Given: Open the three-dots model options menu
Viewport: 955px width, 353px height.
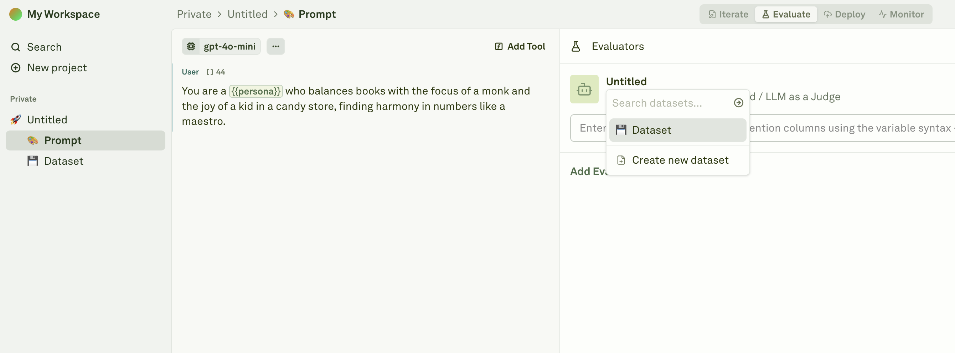Looking at the screenshot, I should click(x=275, y=46).
